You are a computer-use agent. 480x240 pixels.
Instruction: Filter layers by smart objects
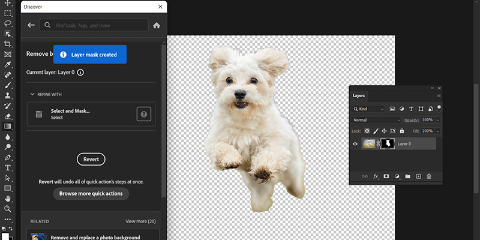tap(430, 109)
